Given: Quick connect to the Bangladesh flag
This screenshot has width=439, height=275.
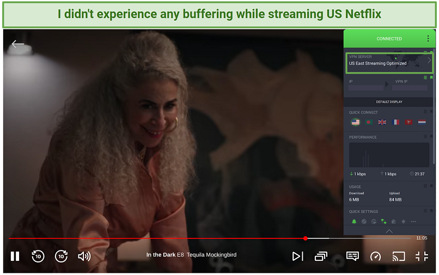Looking at the screenshot, I should point(369,122).
